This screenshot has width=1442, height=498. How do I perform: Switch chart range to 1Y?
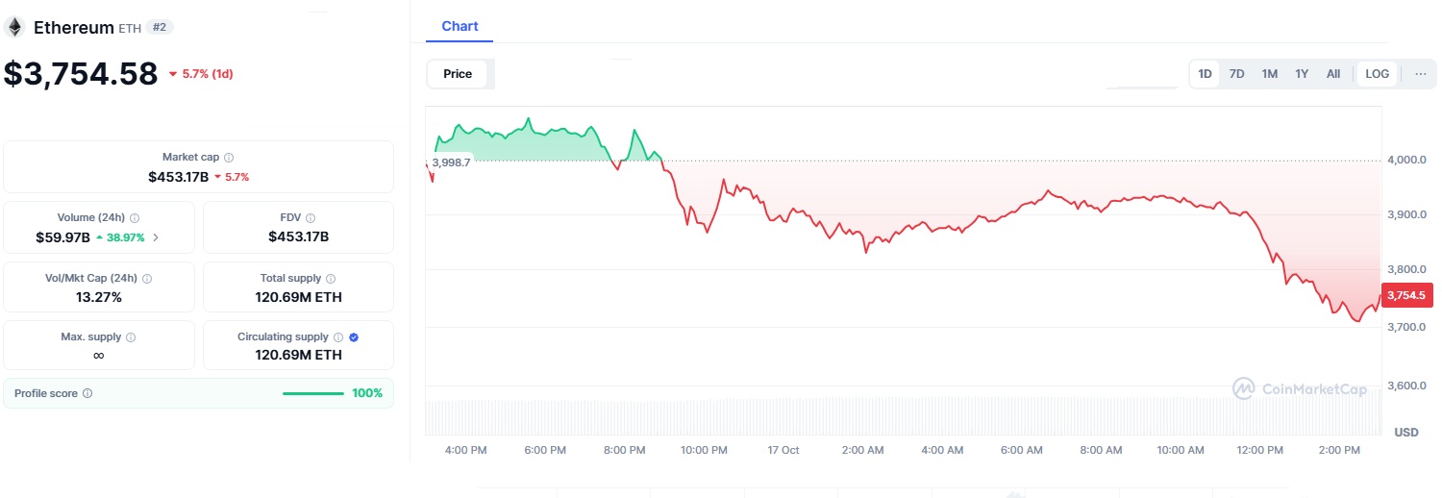click(1302, 74)
